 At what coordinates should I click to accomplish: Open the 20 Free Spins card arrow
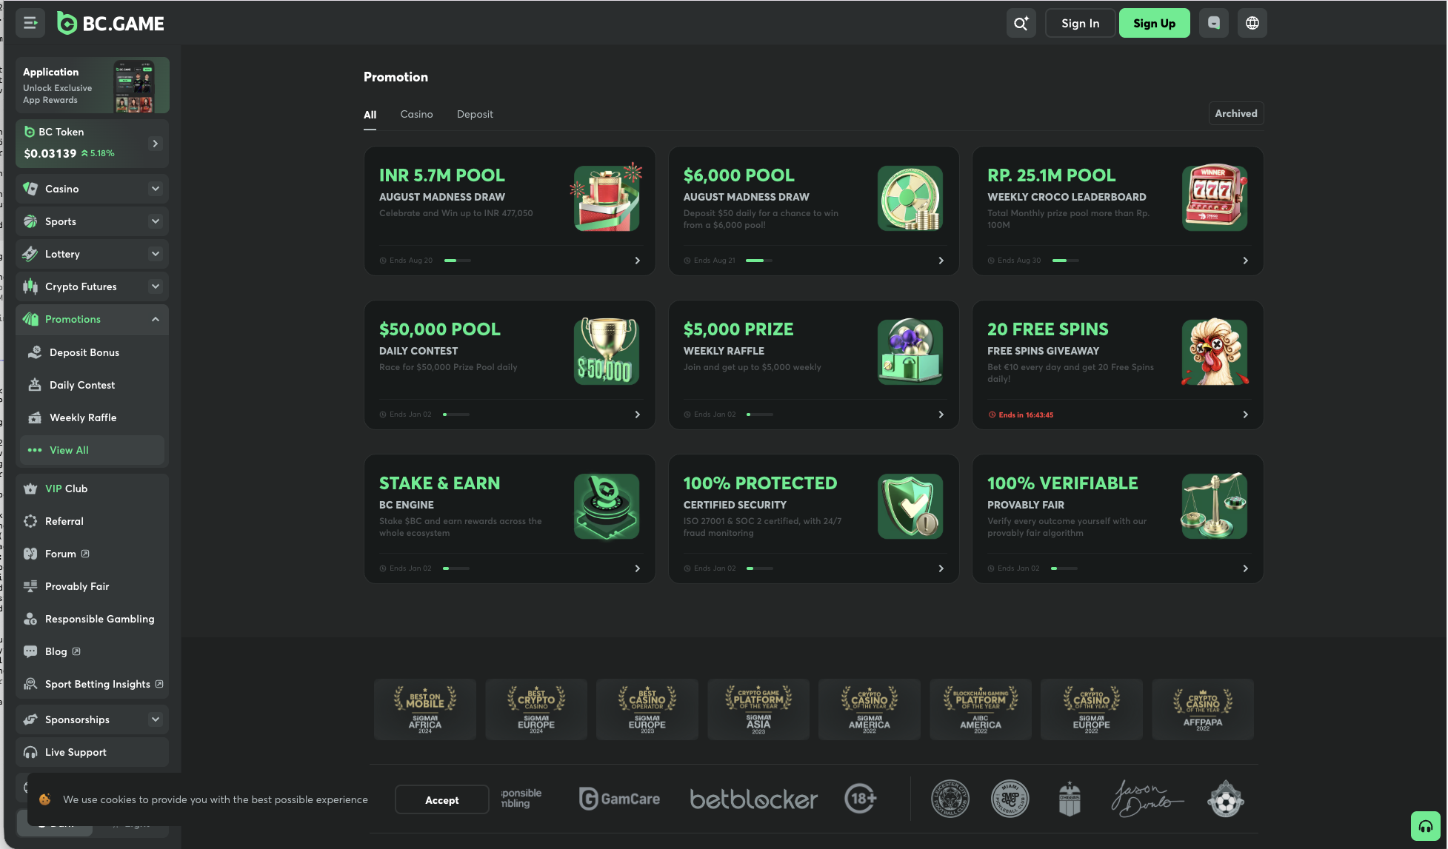tap(1245, 415)
